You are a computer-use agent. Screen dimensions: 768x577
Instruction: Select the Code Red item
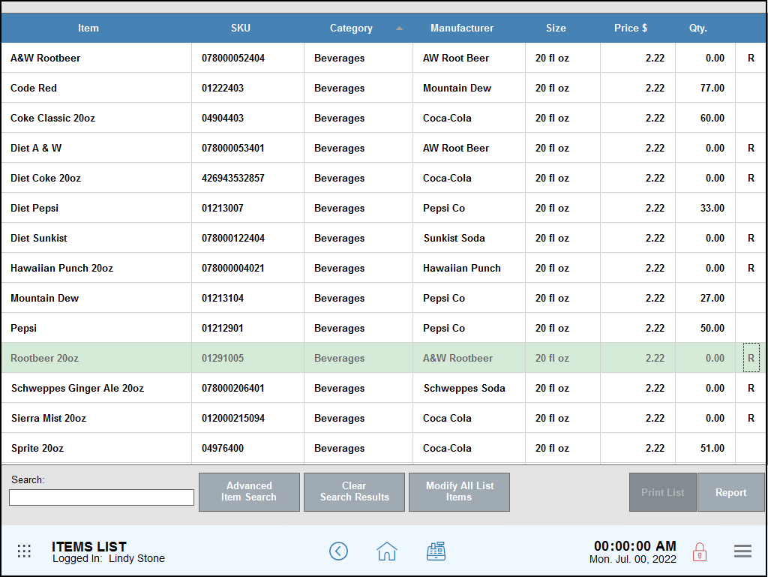34,89
